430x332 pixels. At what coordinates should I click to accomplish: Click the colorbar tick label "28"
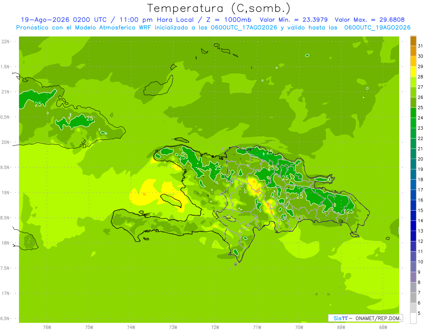tap(421, 77)
